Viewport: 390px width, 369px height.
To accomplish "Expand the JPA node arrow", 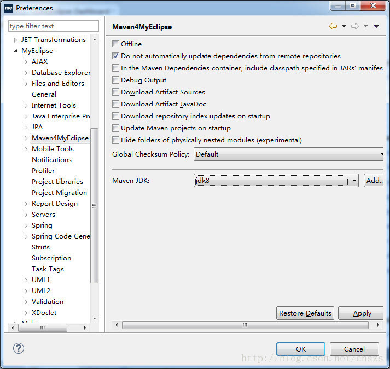I will click(x=26, y=127).
